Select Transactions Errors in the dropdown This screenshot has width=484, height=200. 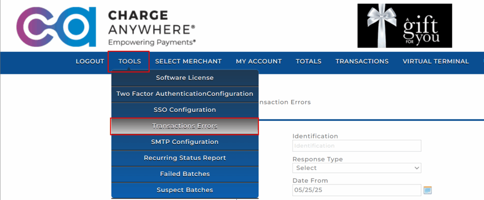pos(185,126)
